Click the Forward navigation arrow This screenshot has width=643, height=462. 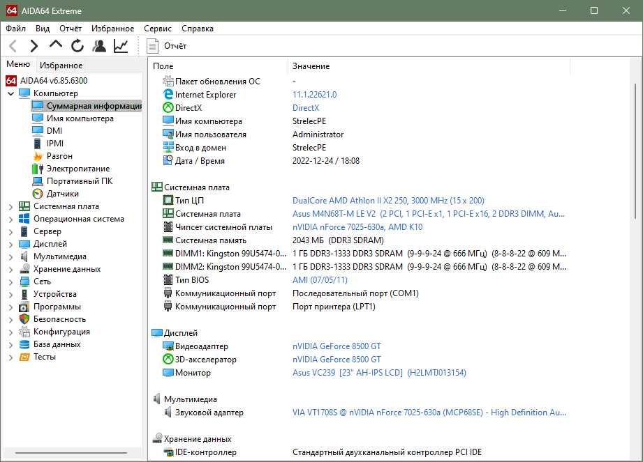click(x=34, y=46)
